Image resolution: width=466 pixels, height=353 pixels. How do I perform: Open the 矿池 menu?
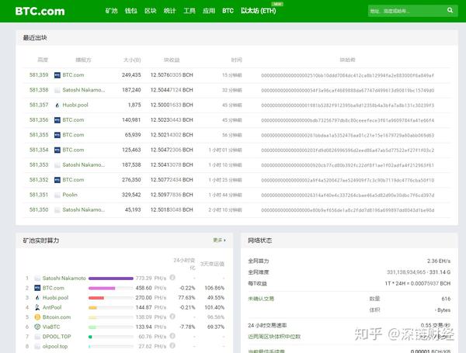[111, 11]
